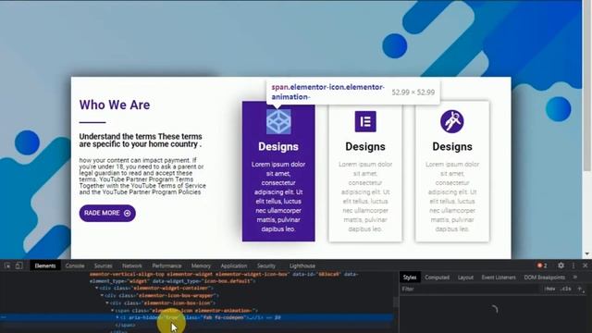Click the astronaut icon in third Designs card

452,121
